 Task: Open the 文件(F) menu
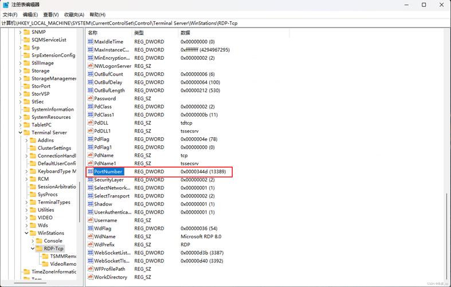[x=10, y=14]
